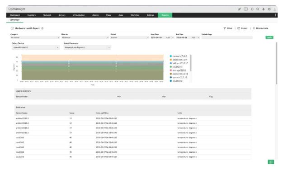The height and width of the screenshot is (170, 288).
Task: Click the Max column in Legend Summary
Action: pyautogui.click(x=164, y=97)
